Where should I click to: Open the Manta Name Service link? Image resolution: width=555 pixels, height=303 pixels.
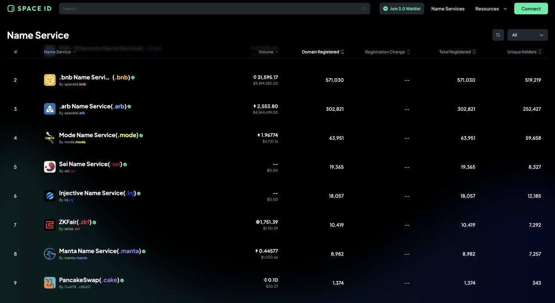coord(100,251)
